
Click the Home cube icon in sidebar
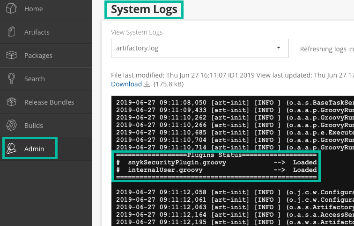(x=11, y=9)
